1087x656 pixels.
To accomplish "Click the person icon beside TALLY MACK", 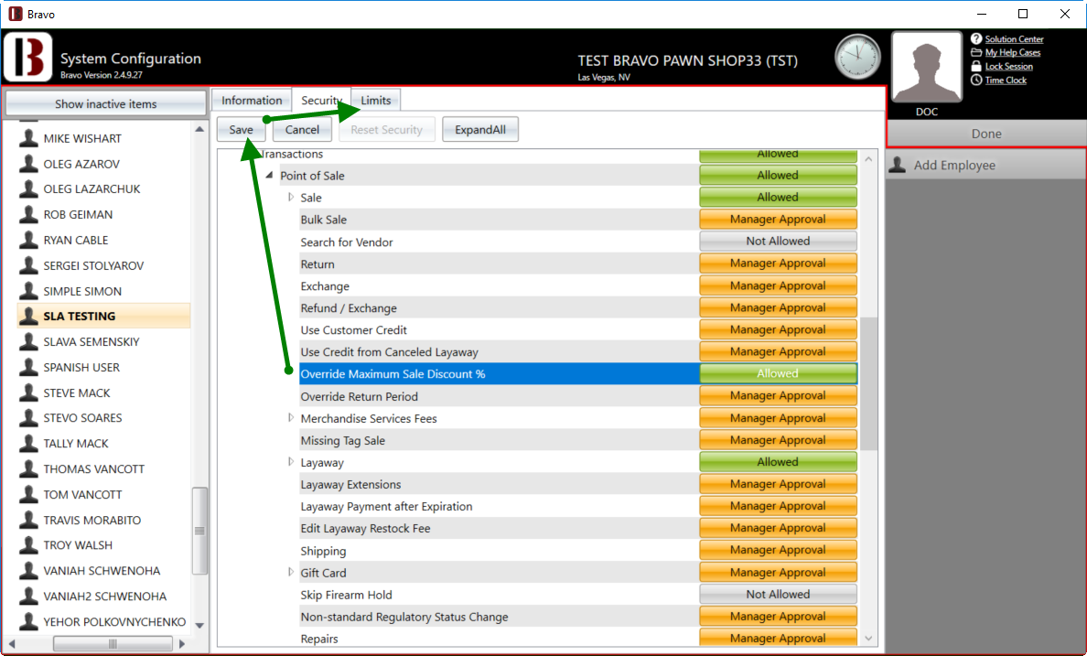I will coord(28,443).
